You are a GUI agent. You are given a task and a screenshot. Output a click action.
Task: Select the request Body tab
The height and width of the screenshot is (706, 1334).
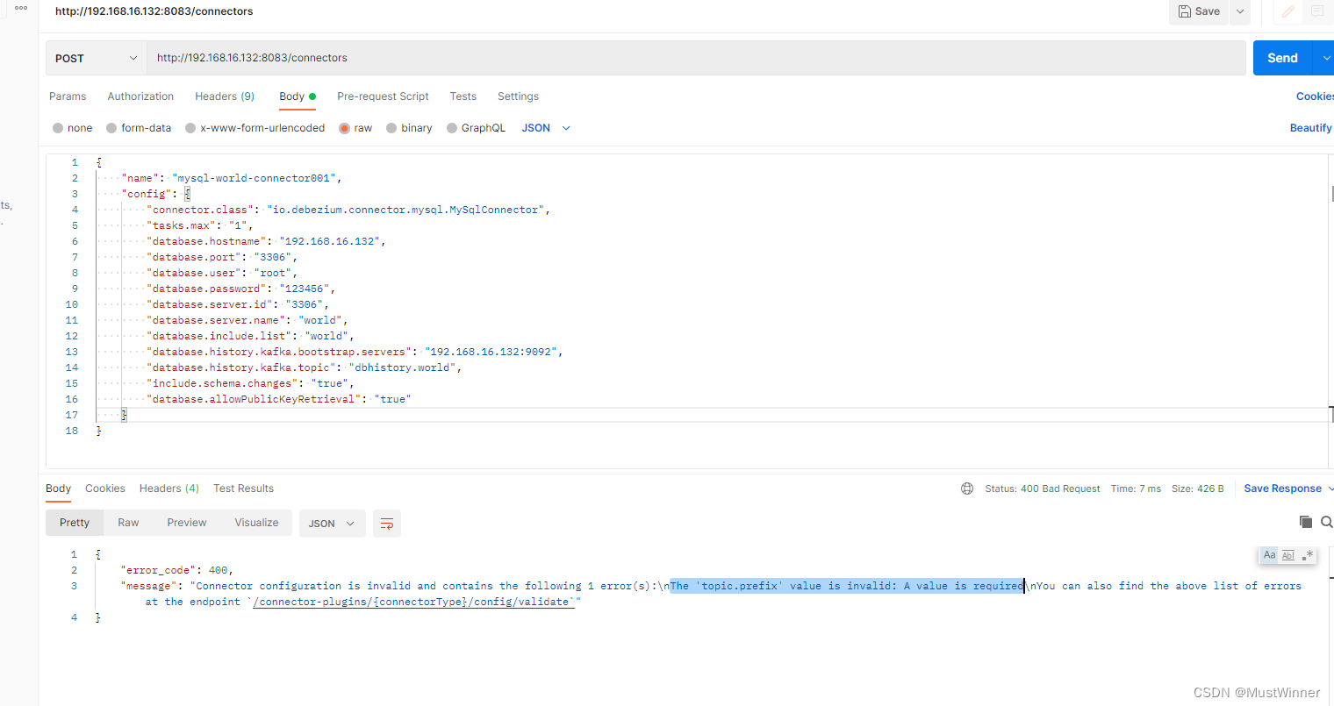pyautogui.click(x=297, y=96)
